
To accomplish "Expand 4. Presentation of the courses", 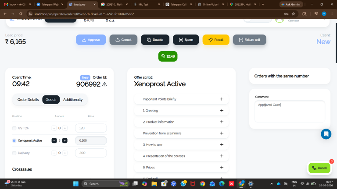I will point(181,156).
